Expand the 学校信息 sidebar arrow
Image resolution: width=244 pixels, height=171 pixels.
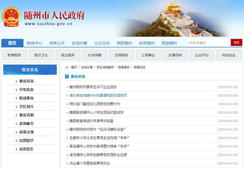(x=16, y=90)
